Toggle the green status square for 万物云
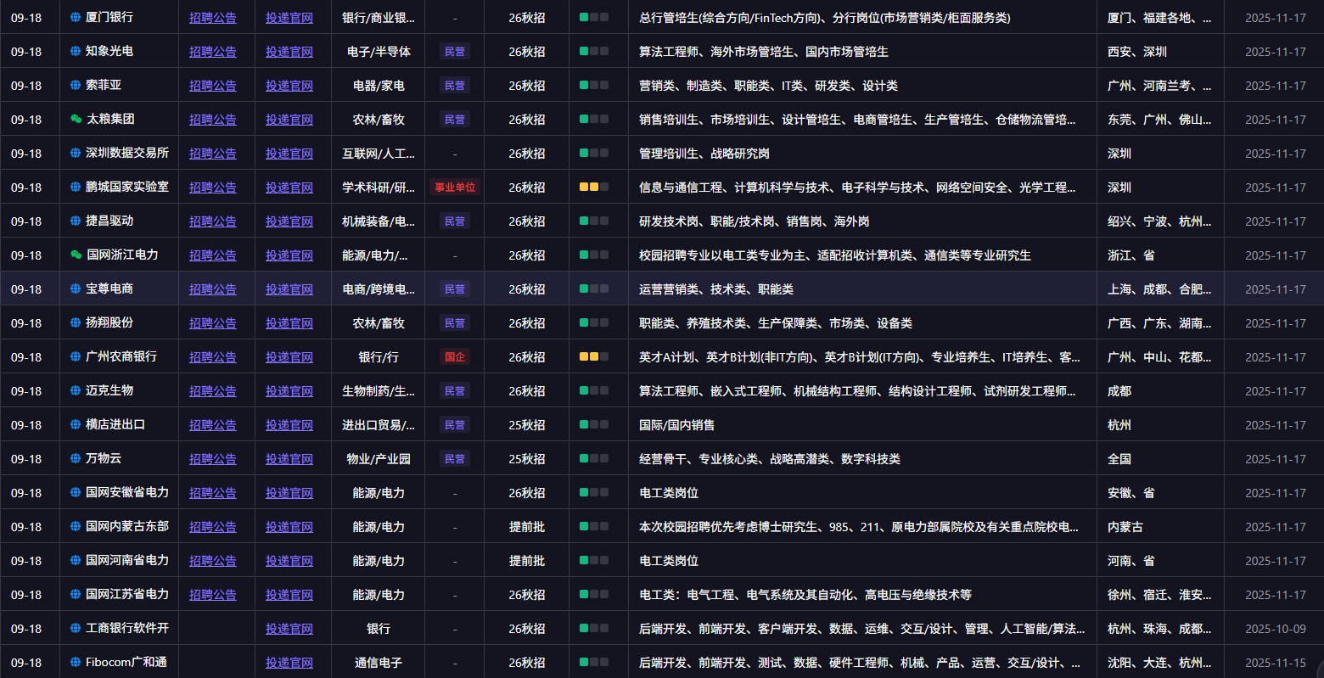This screenshot has height=678, width=1324. point(583,458)
